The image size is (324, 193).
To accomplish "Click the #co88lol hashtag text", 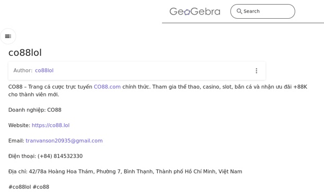I will coord(20,187).
